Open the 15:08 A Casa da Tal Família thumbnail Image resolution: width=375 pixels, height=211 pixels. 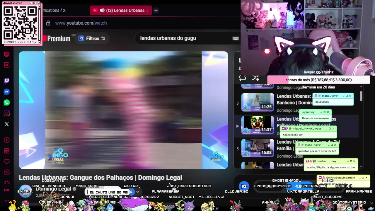point(258,148)
